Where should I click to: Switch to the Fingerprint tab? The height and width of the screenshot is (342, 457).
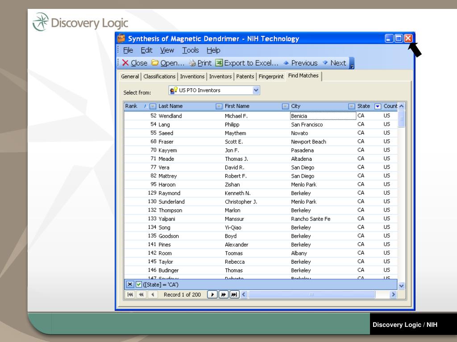pyautogui.click(x=271, y=77)
